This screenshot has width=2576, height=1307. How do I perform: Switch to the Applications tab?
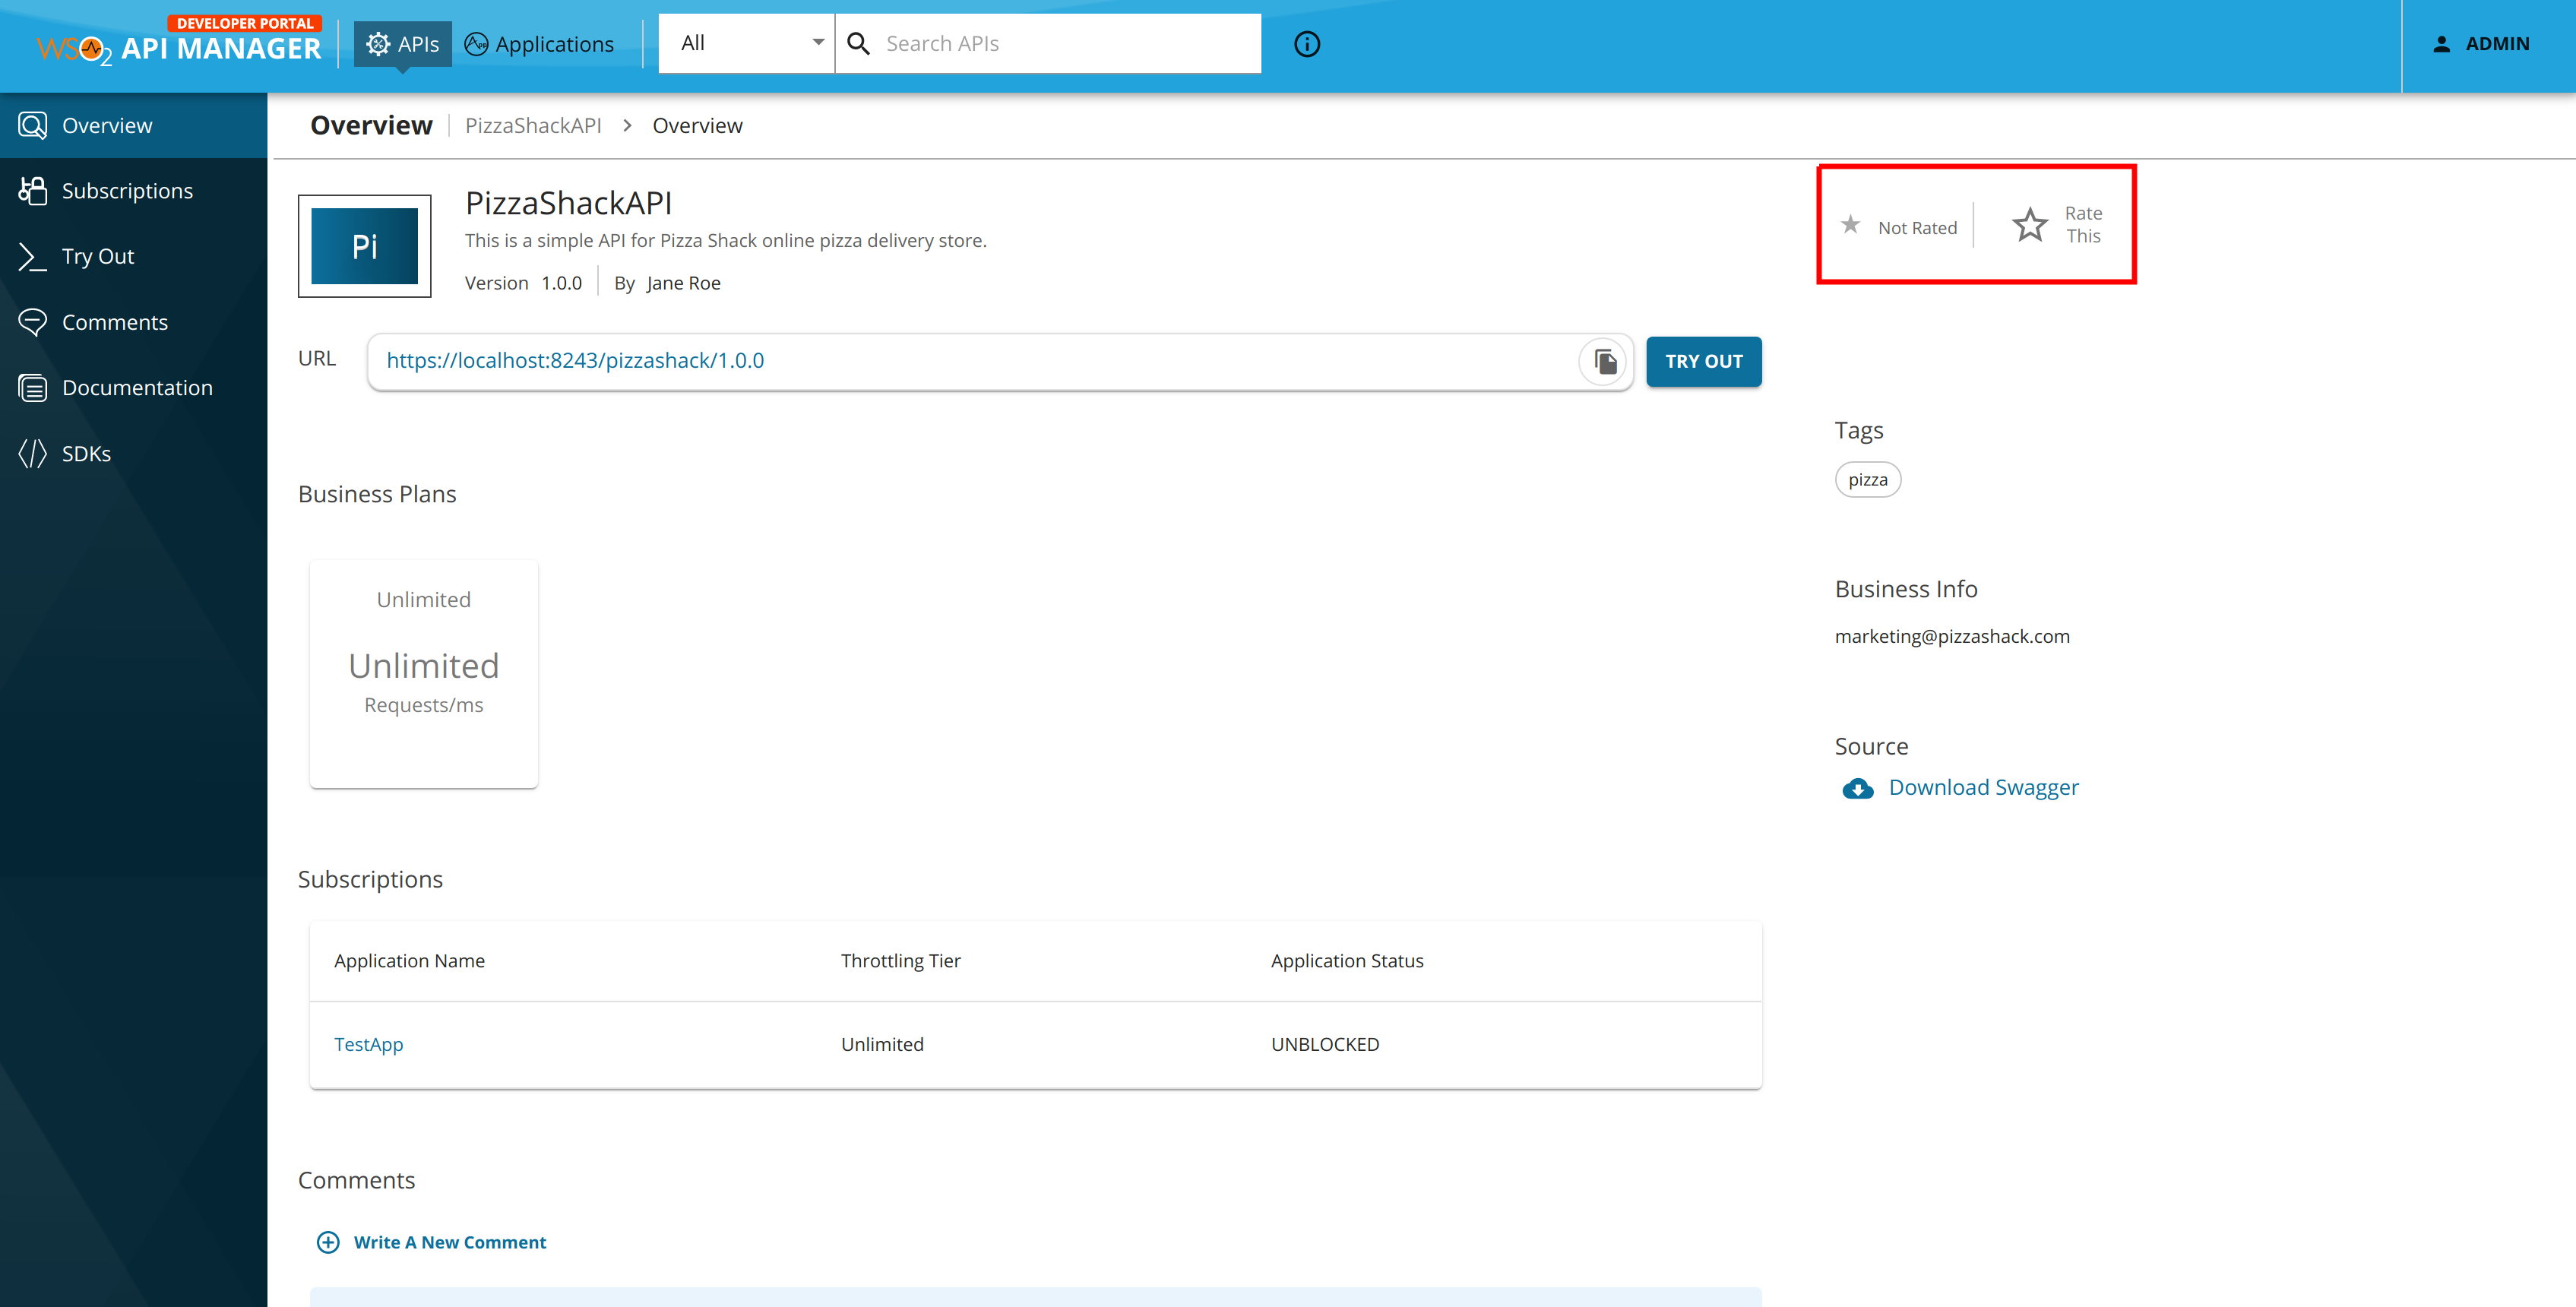pos(539,44)
